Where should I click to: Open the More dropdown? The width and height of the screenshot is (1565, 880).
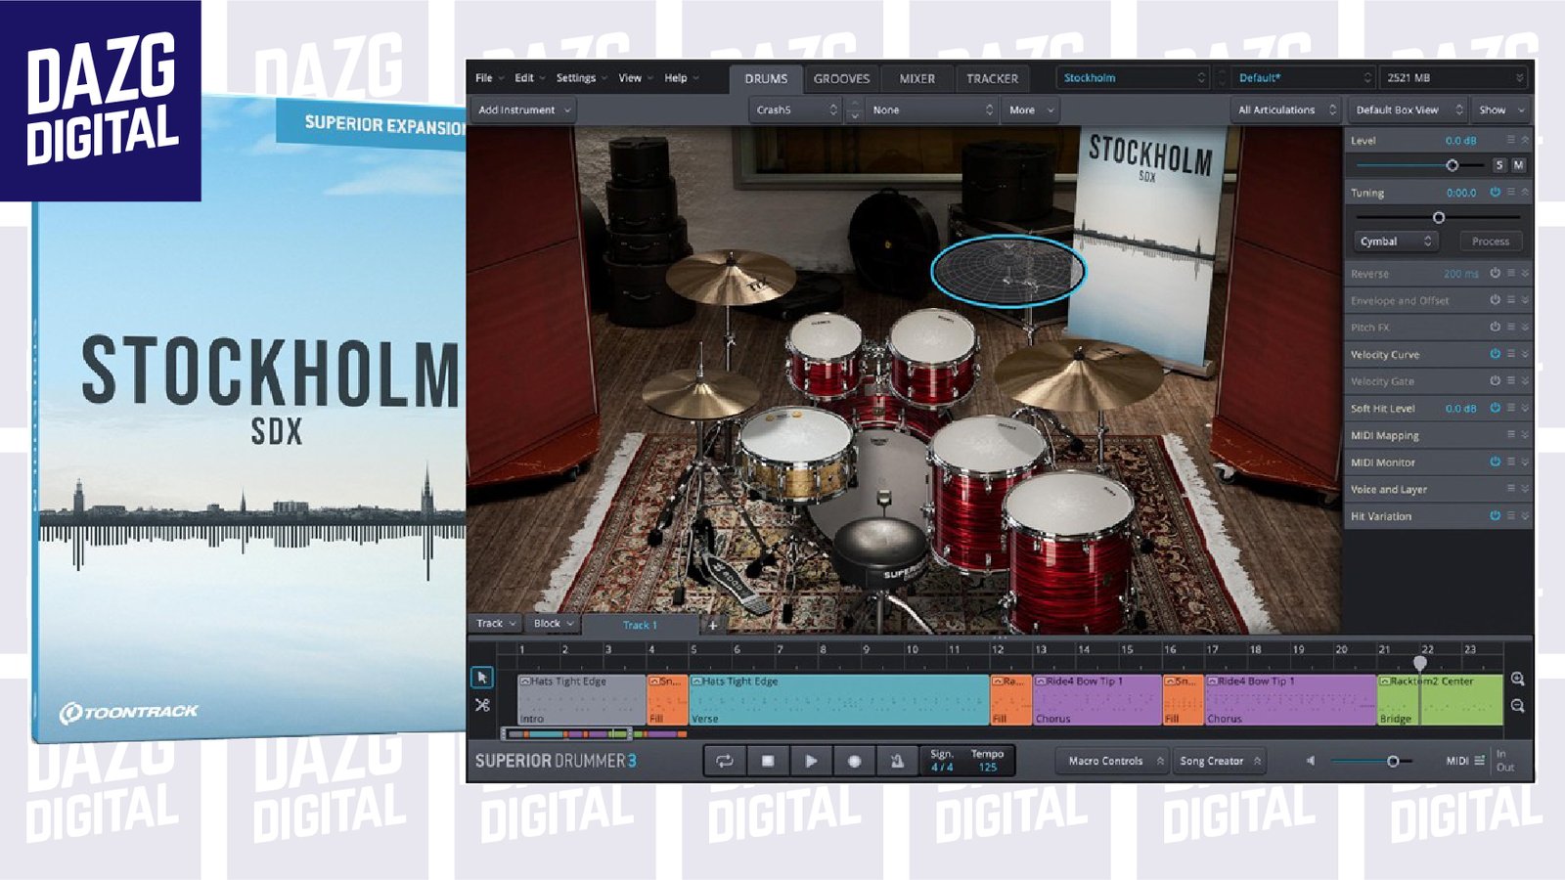point(1031,110)
